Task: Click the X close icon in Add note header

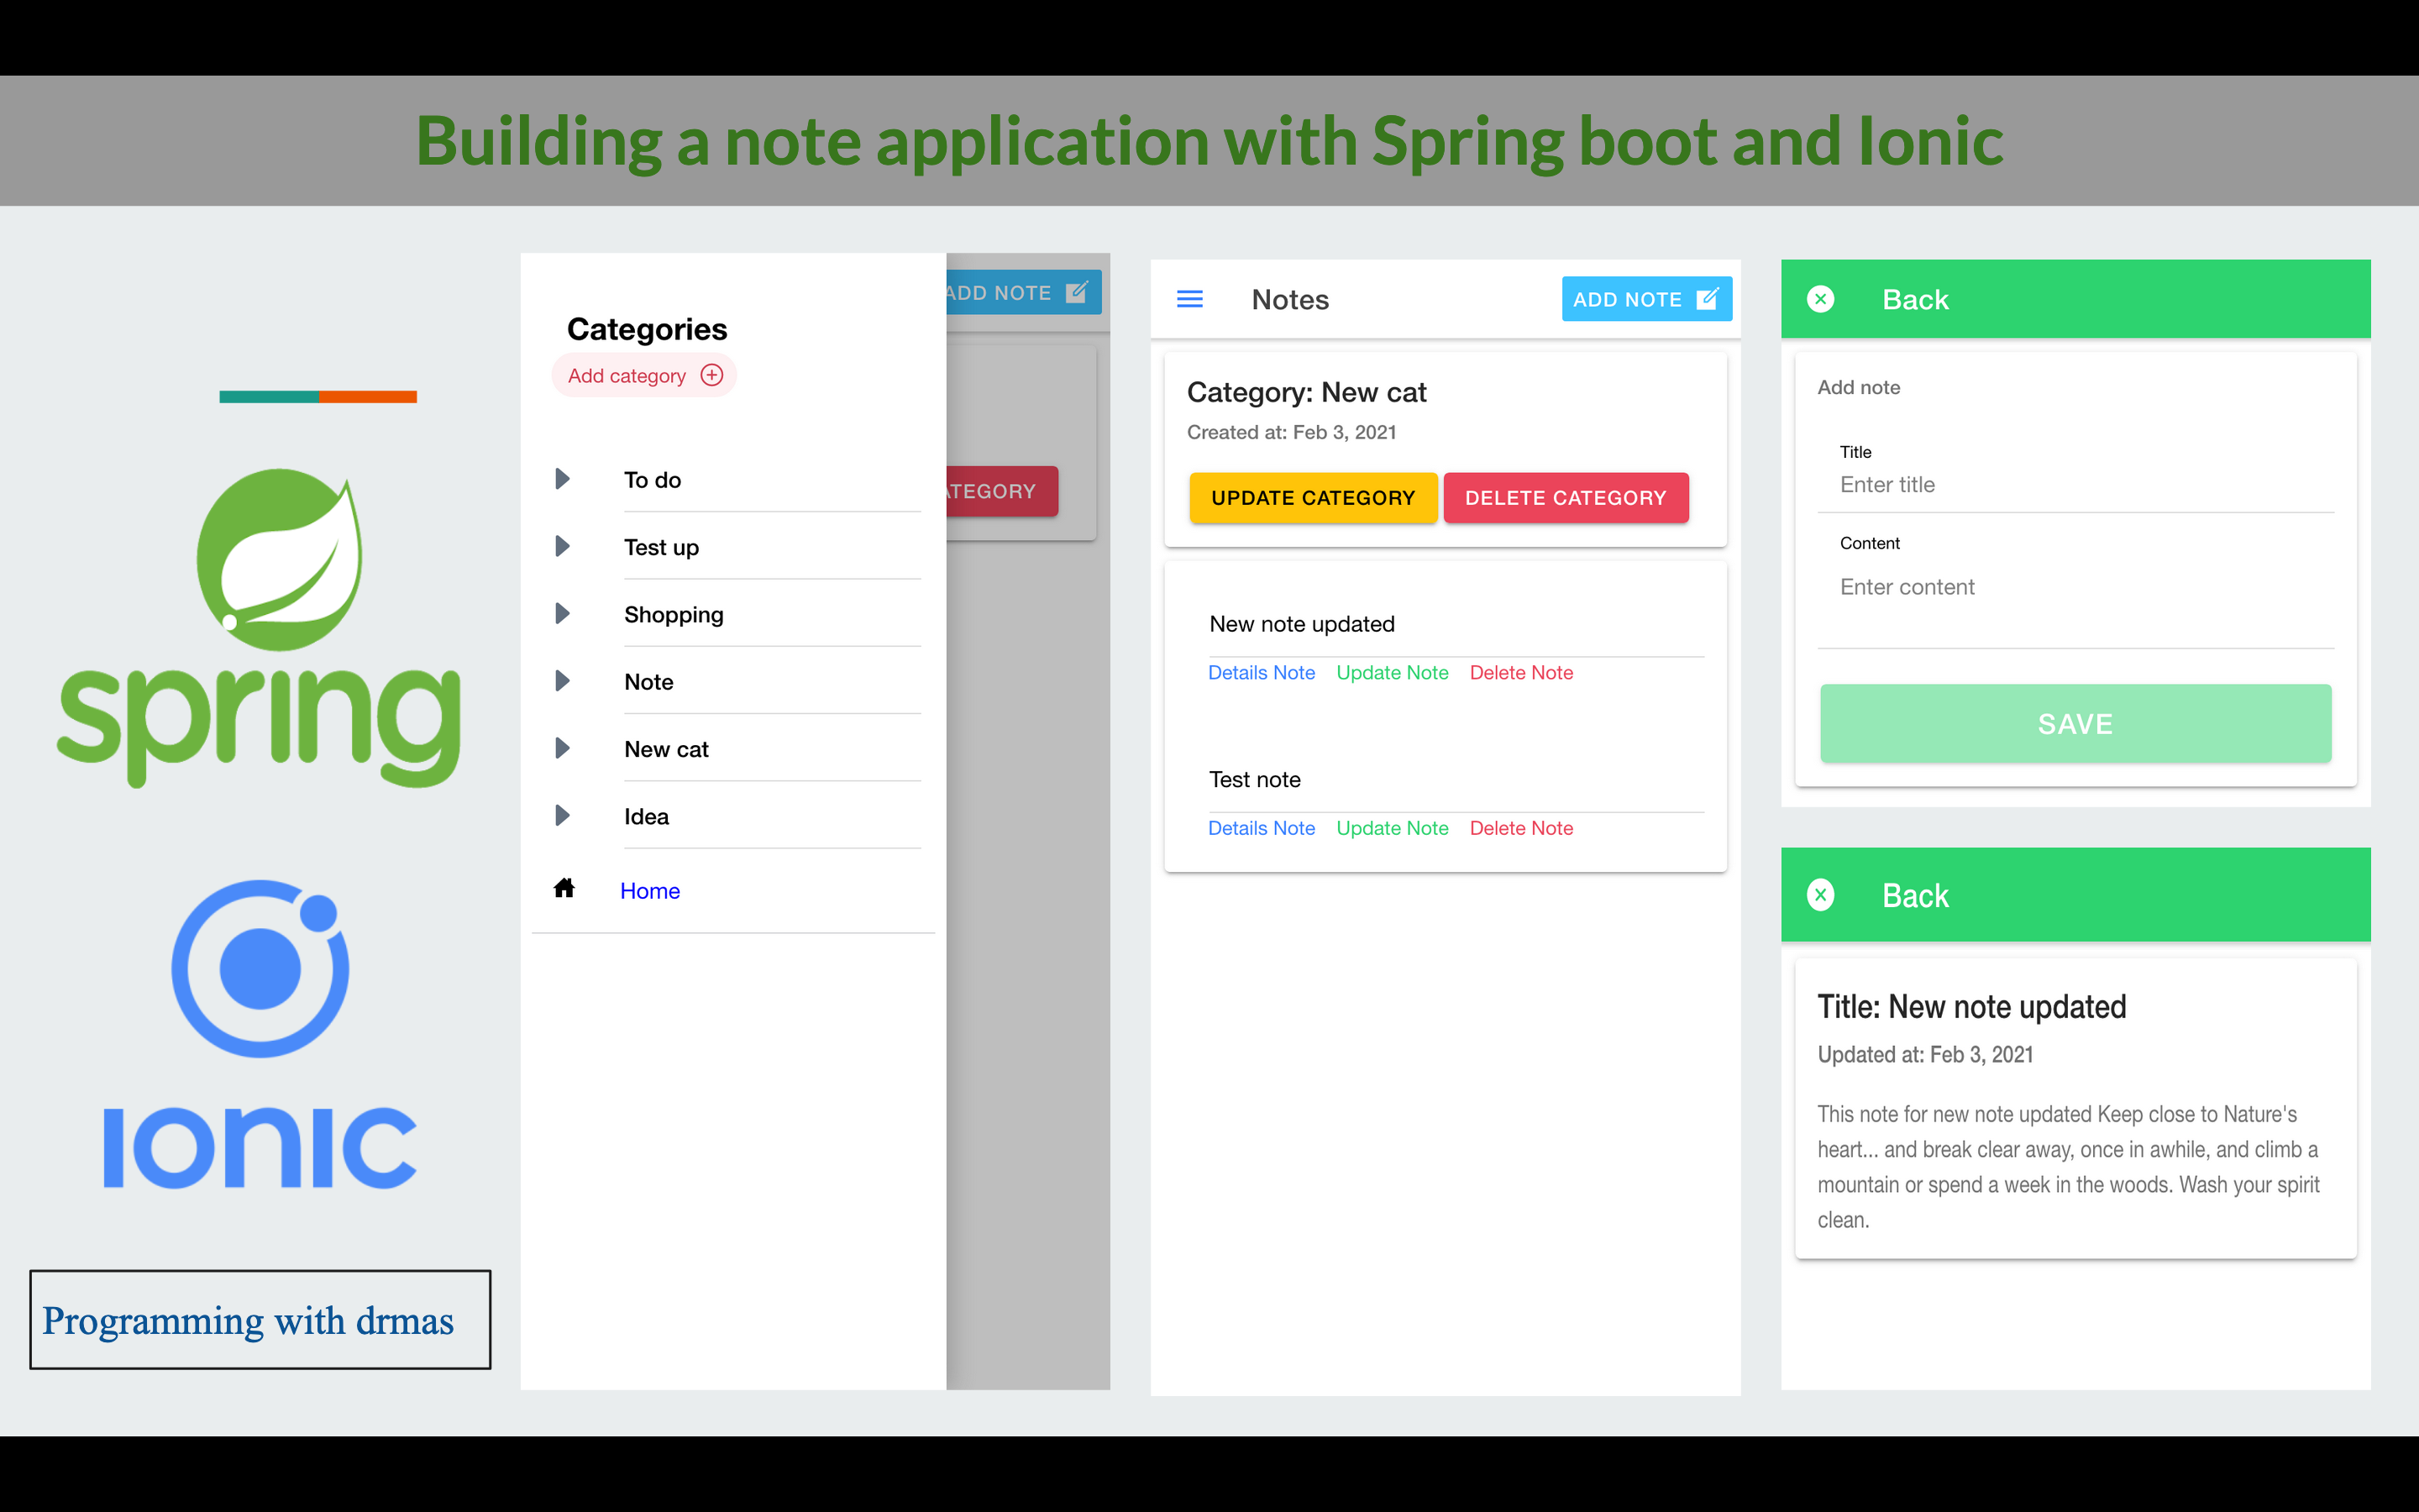Action: point(1820,299)
